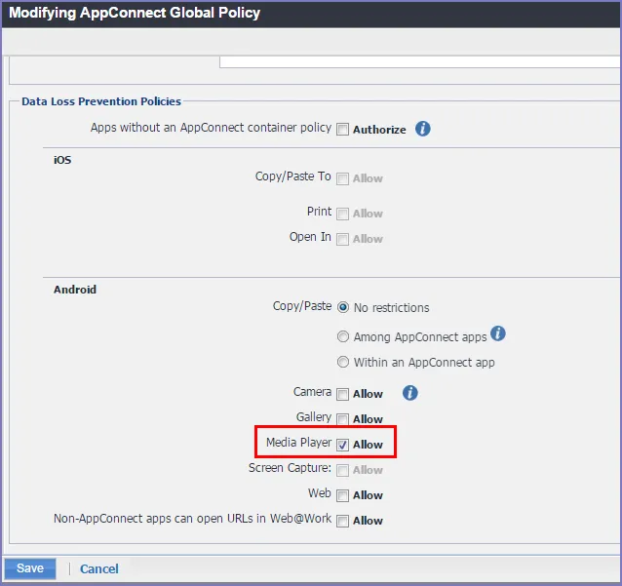Cancel modifying the policy
The height and width of the screenshot is (586, 622).
tap(99, 569)
